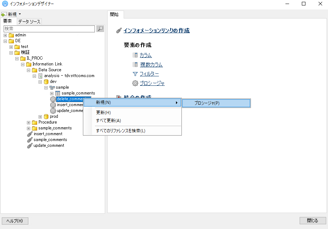Open the 新規 dropdown arrow in toolbar

(x=20, y=14)
